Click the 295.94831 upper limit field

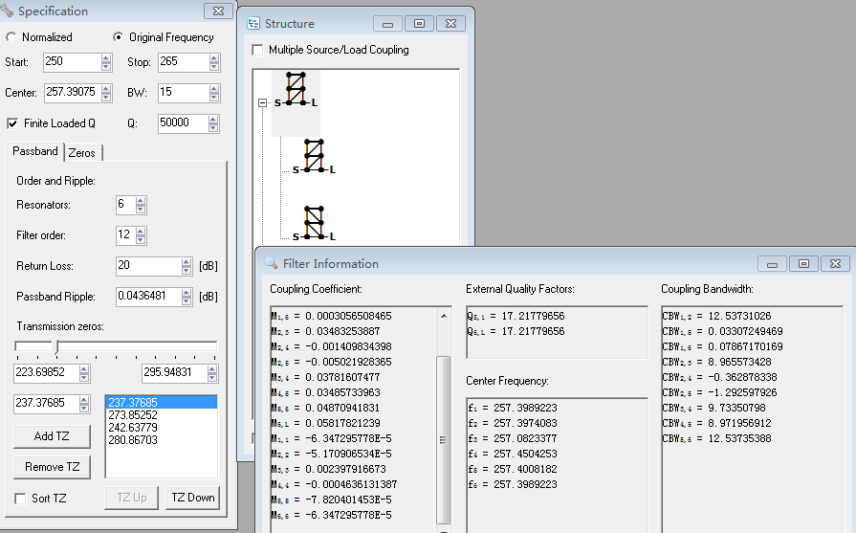(175, 373)
